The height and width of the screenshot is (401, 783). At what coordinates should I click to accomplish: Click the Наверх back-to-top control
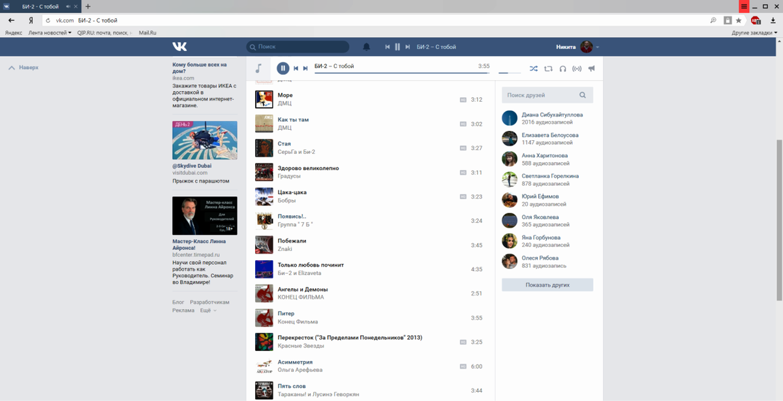tap(23, 67)
